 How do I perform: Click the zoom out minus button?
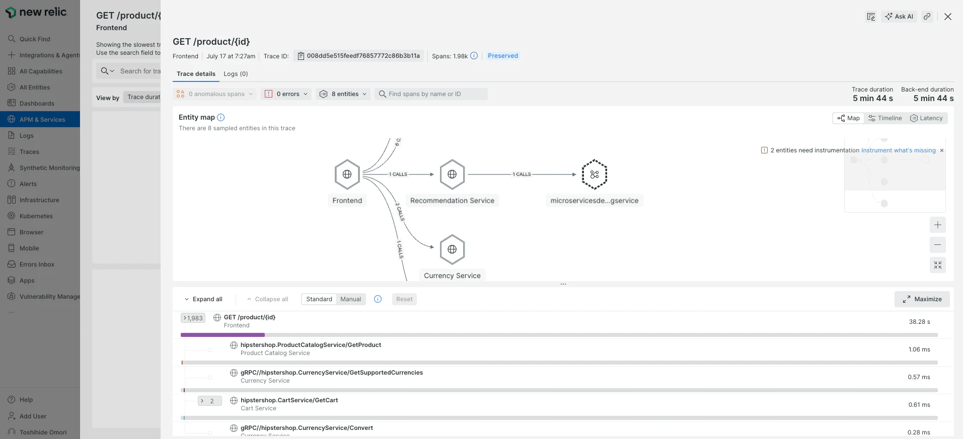[x=937, y=245]
